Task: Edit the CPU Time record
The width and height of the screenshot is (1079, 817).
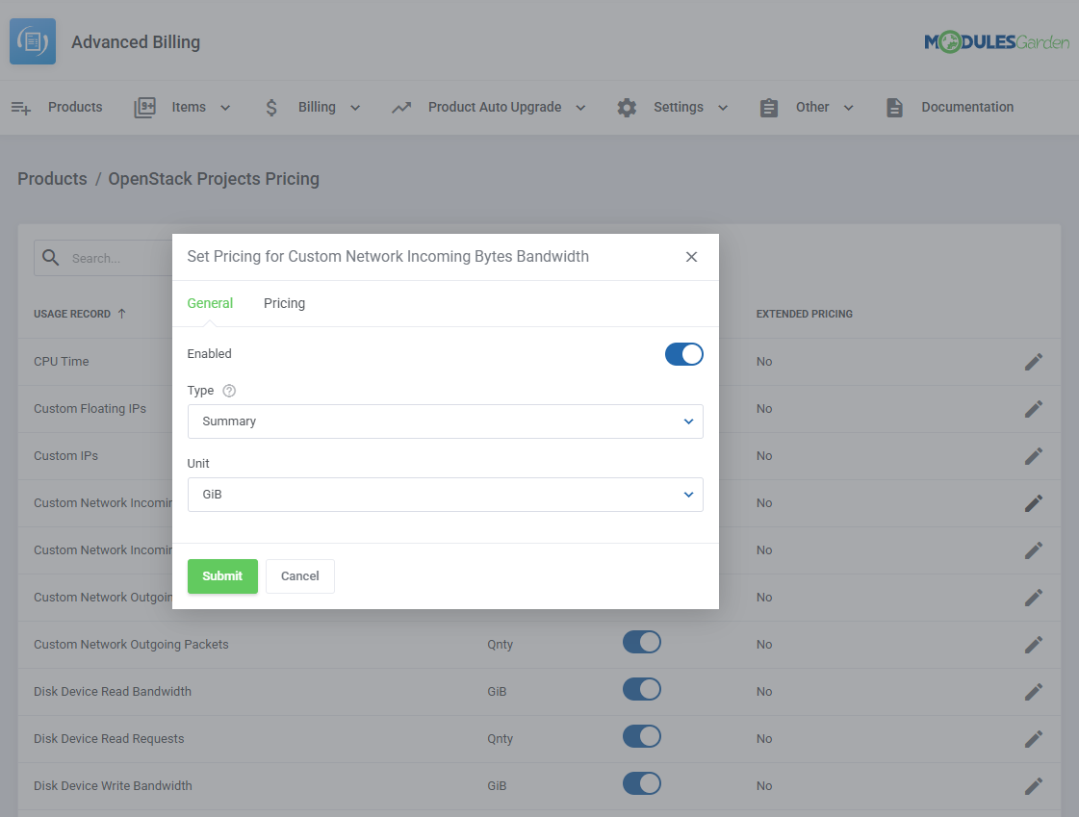Action: tap(1033, 361)
